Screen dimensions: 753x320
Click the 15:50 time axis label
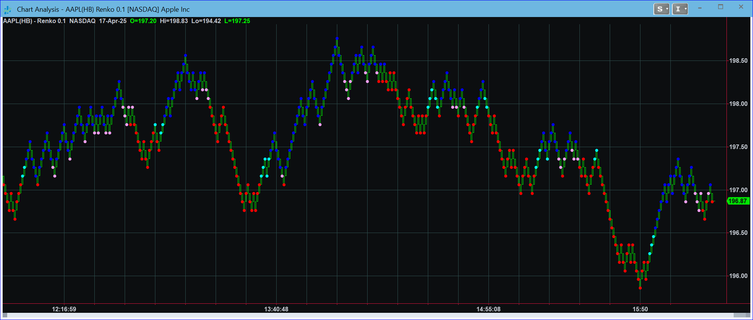[x=640, y=309]
